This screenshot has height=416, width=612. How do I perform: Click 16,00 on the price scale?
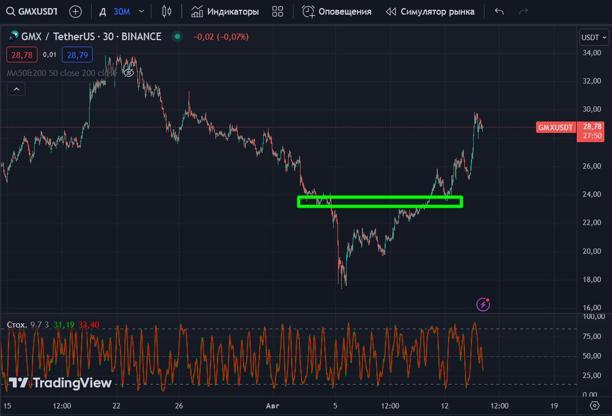point(592,308)
